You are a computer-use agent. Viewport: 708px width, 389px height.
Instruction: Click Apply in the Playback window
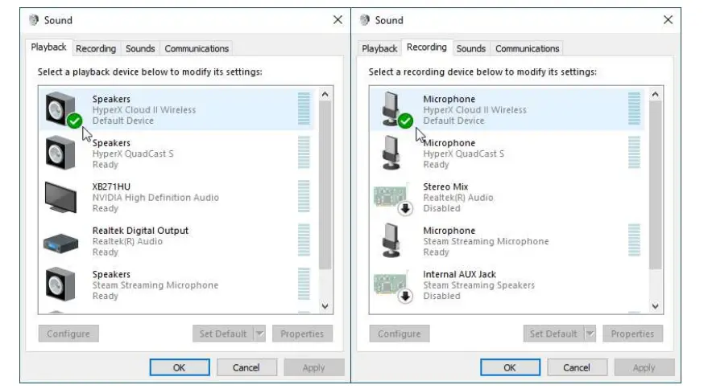tap(314, 367)
